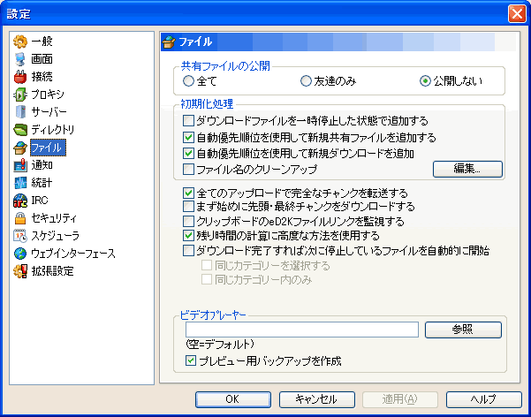Open the 通知 settings page

pos(42,165)
